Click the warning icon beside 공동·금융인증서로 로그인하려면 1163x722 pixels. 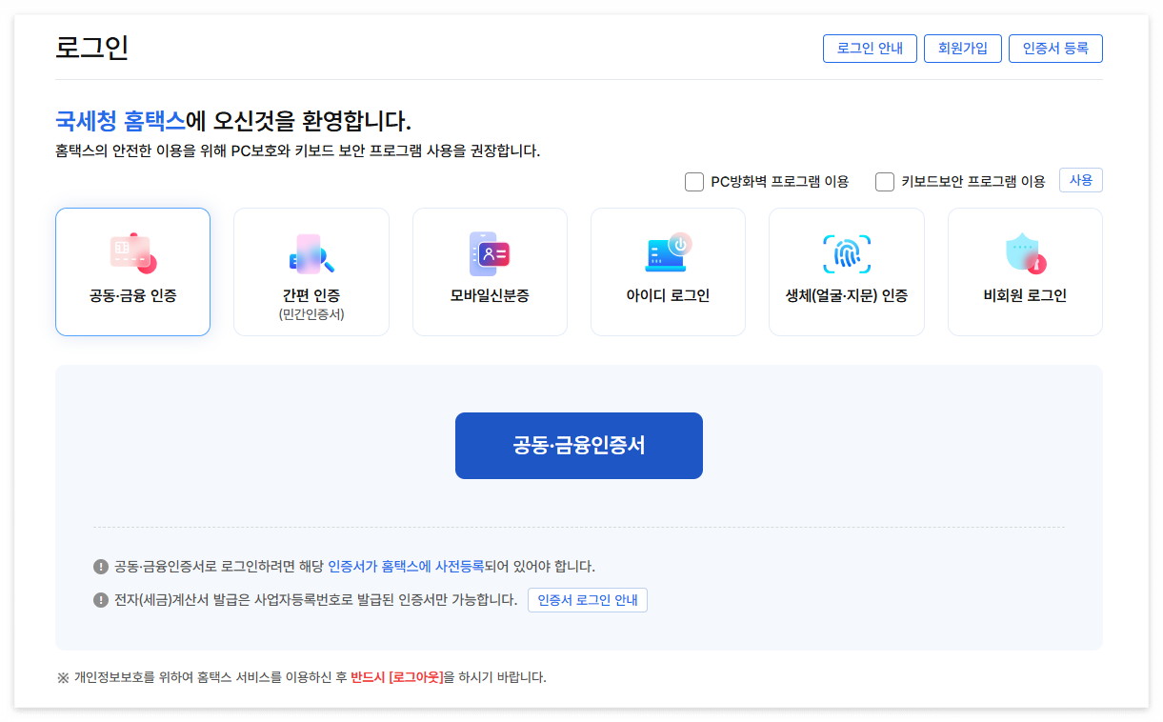[101, 567]
